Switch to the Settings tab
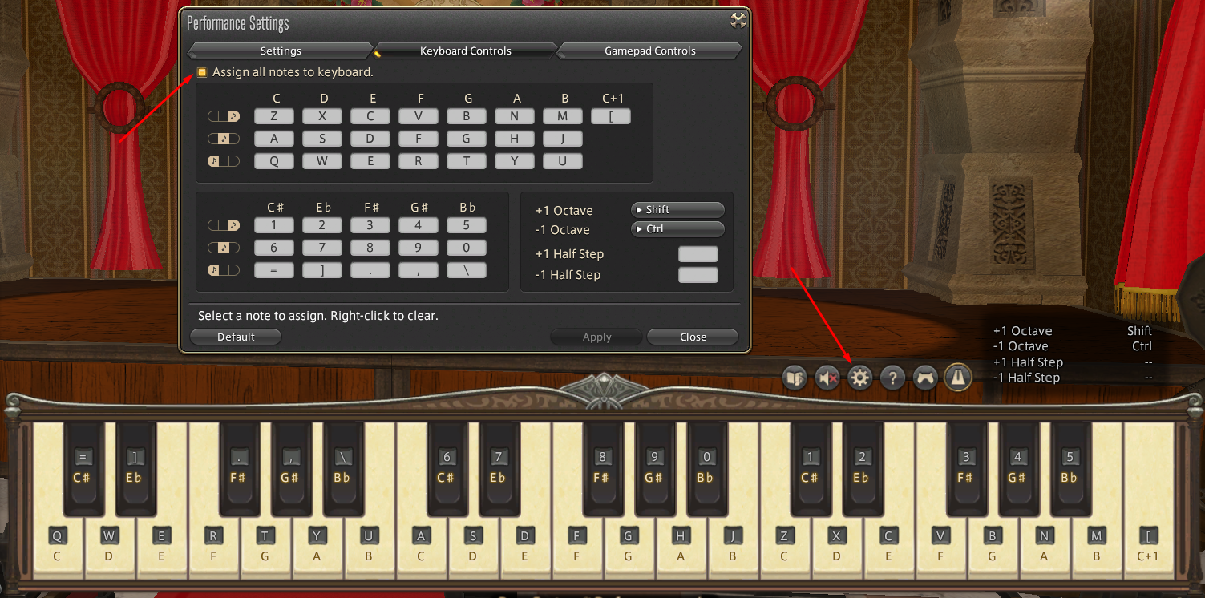This screenshot has width=1205, height=598. pos(281,51)
